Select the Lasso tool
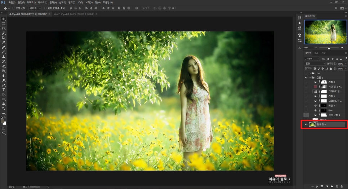The height and width of the screenshot is (189, 348). point(3,28)
